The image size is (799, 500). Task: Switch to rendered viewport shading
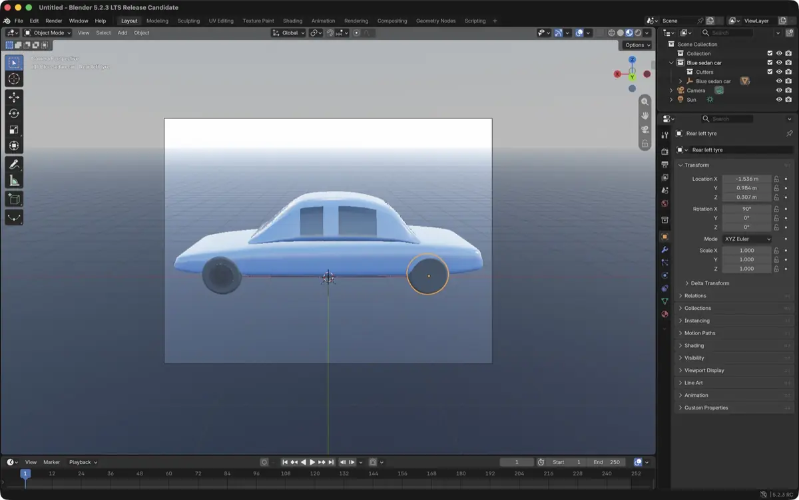tap(638, 33)
